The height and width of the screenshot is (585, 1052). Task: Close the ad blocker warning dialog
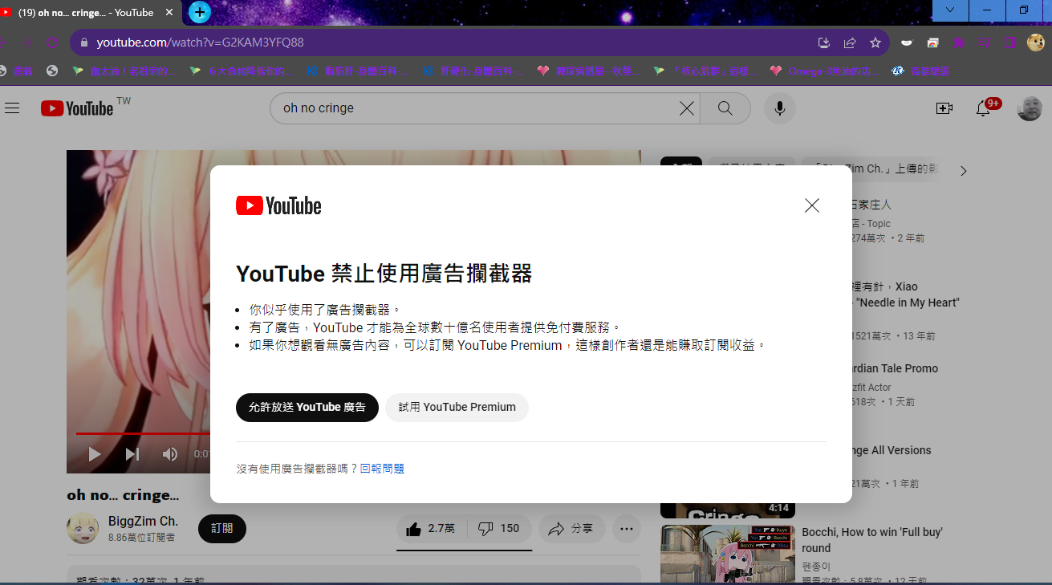click(x=811, y=205)
